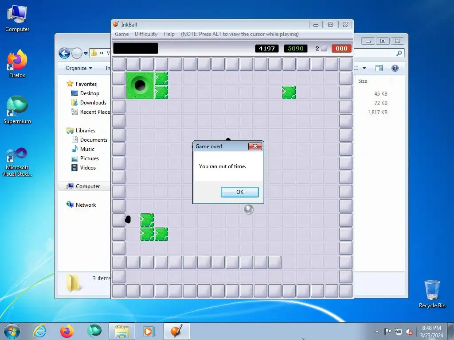This screenshot has width=454, height=340.
Task: Click the Forward arrow in Explorer window
Action: 77,53
